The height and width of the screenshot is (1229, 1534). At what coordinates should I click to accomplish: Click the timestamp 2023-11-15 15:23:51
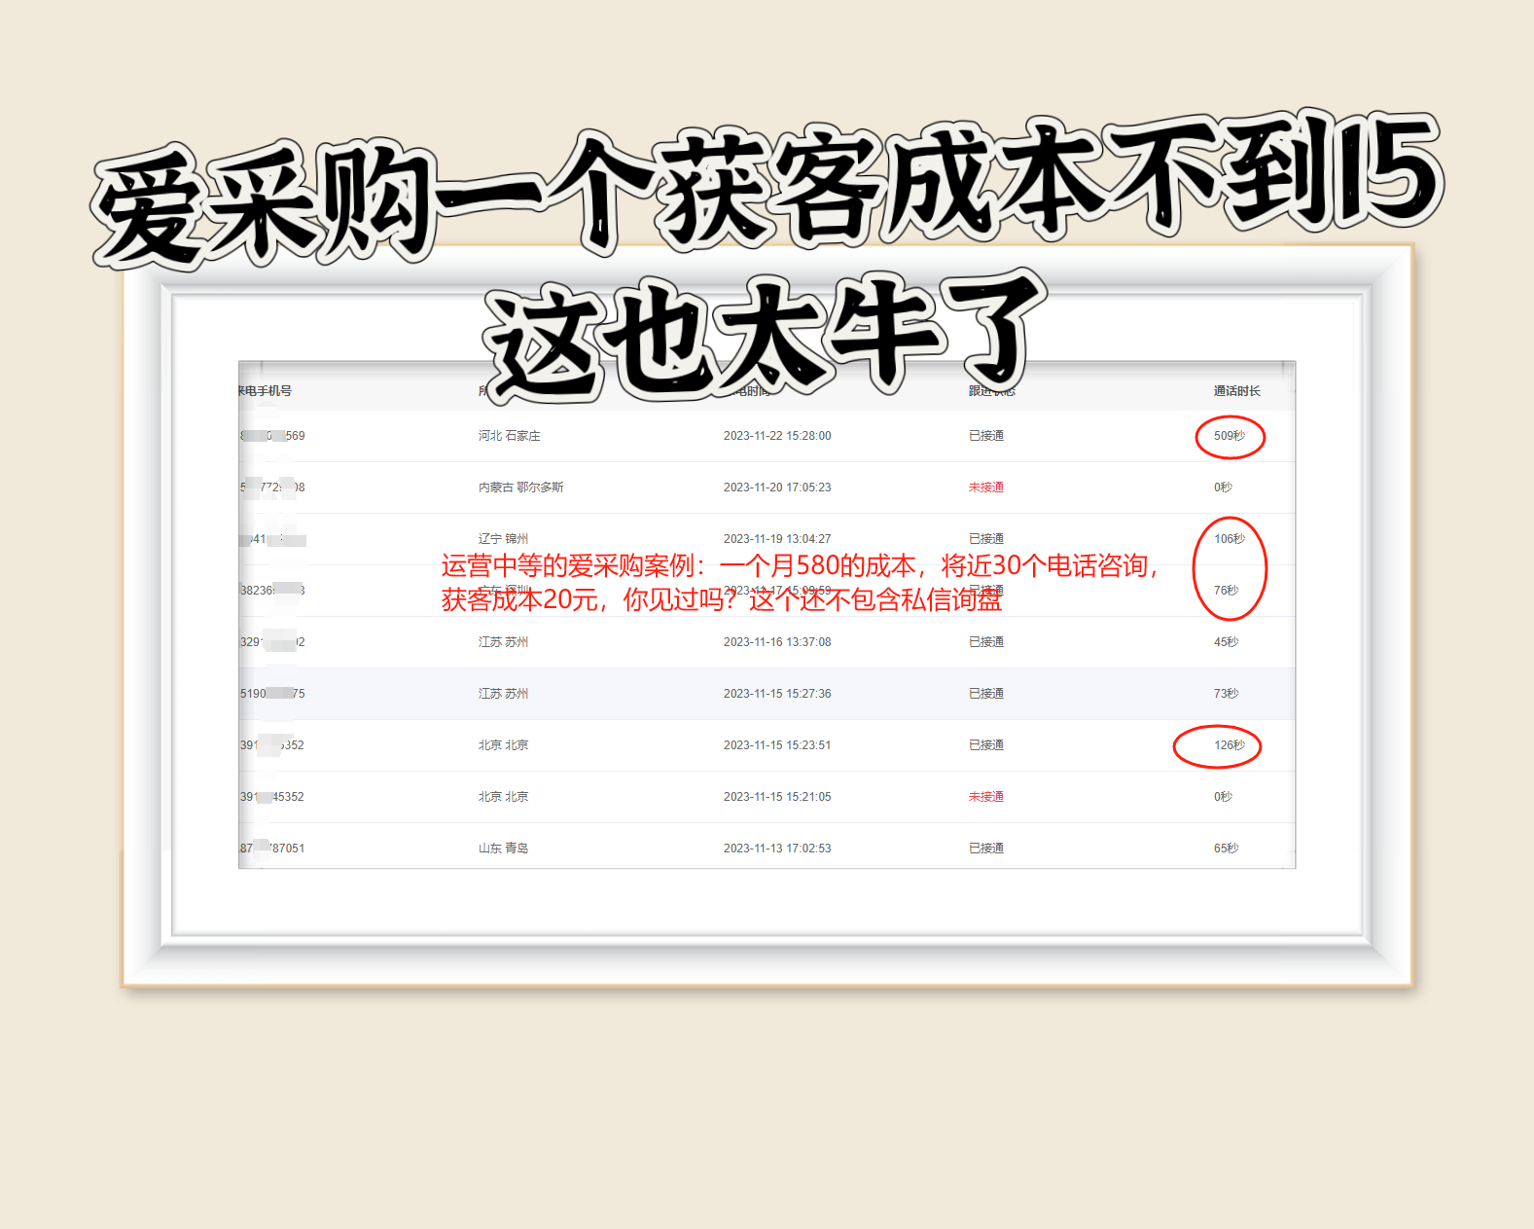point(777,745)
